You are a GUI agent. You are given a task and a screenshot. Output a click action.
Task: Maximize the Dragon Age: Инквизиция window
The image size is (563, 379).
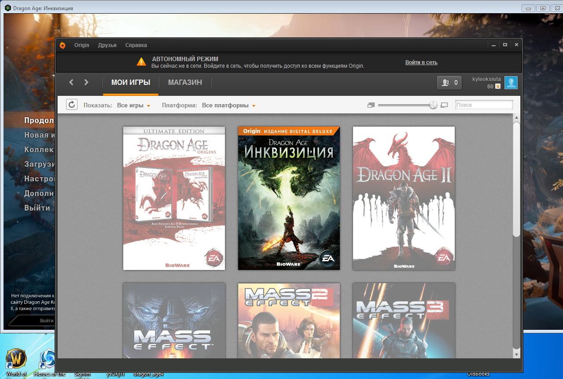pos(543,8)
